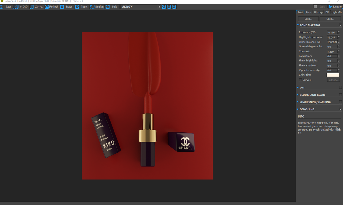Click the send to C4D picture viewer icon
Screen dimensions: 343x205
tap(17, 7)
